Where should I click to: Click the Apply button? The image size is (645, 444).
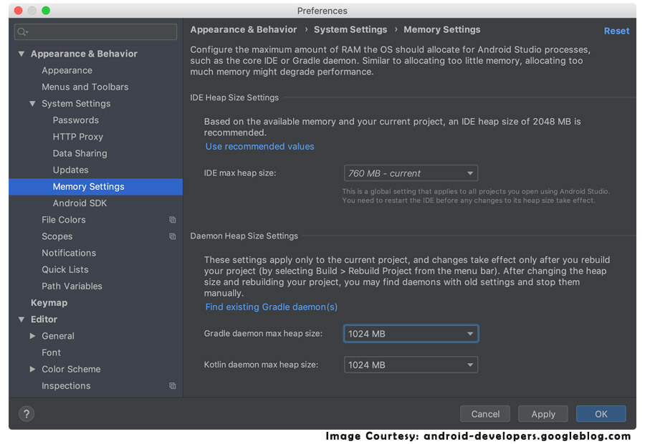[543, 414]
